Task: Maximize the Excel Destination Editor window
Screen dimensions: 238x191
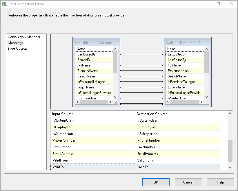Action: tap(218, 4)
